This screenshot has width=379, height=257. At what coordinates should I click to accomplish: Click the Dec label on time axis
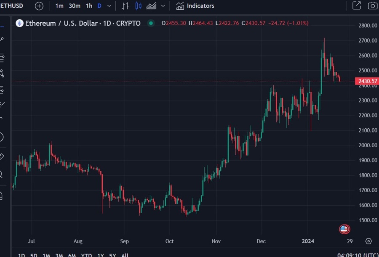coord(261,241)
